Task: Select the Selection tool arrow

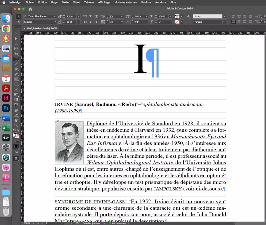Action: tap(16, 33)
